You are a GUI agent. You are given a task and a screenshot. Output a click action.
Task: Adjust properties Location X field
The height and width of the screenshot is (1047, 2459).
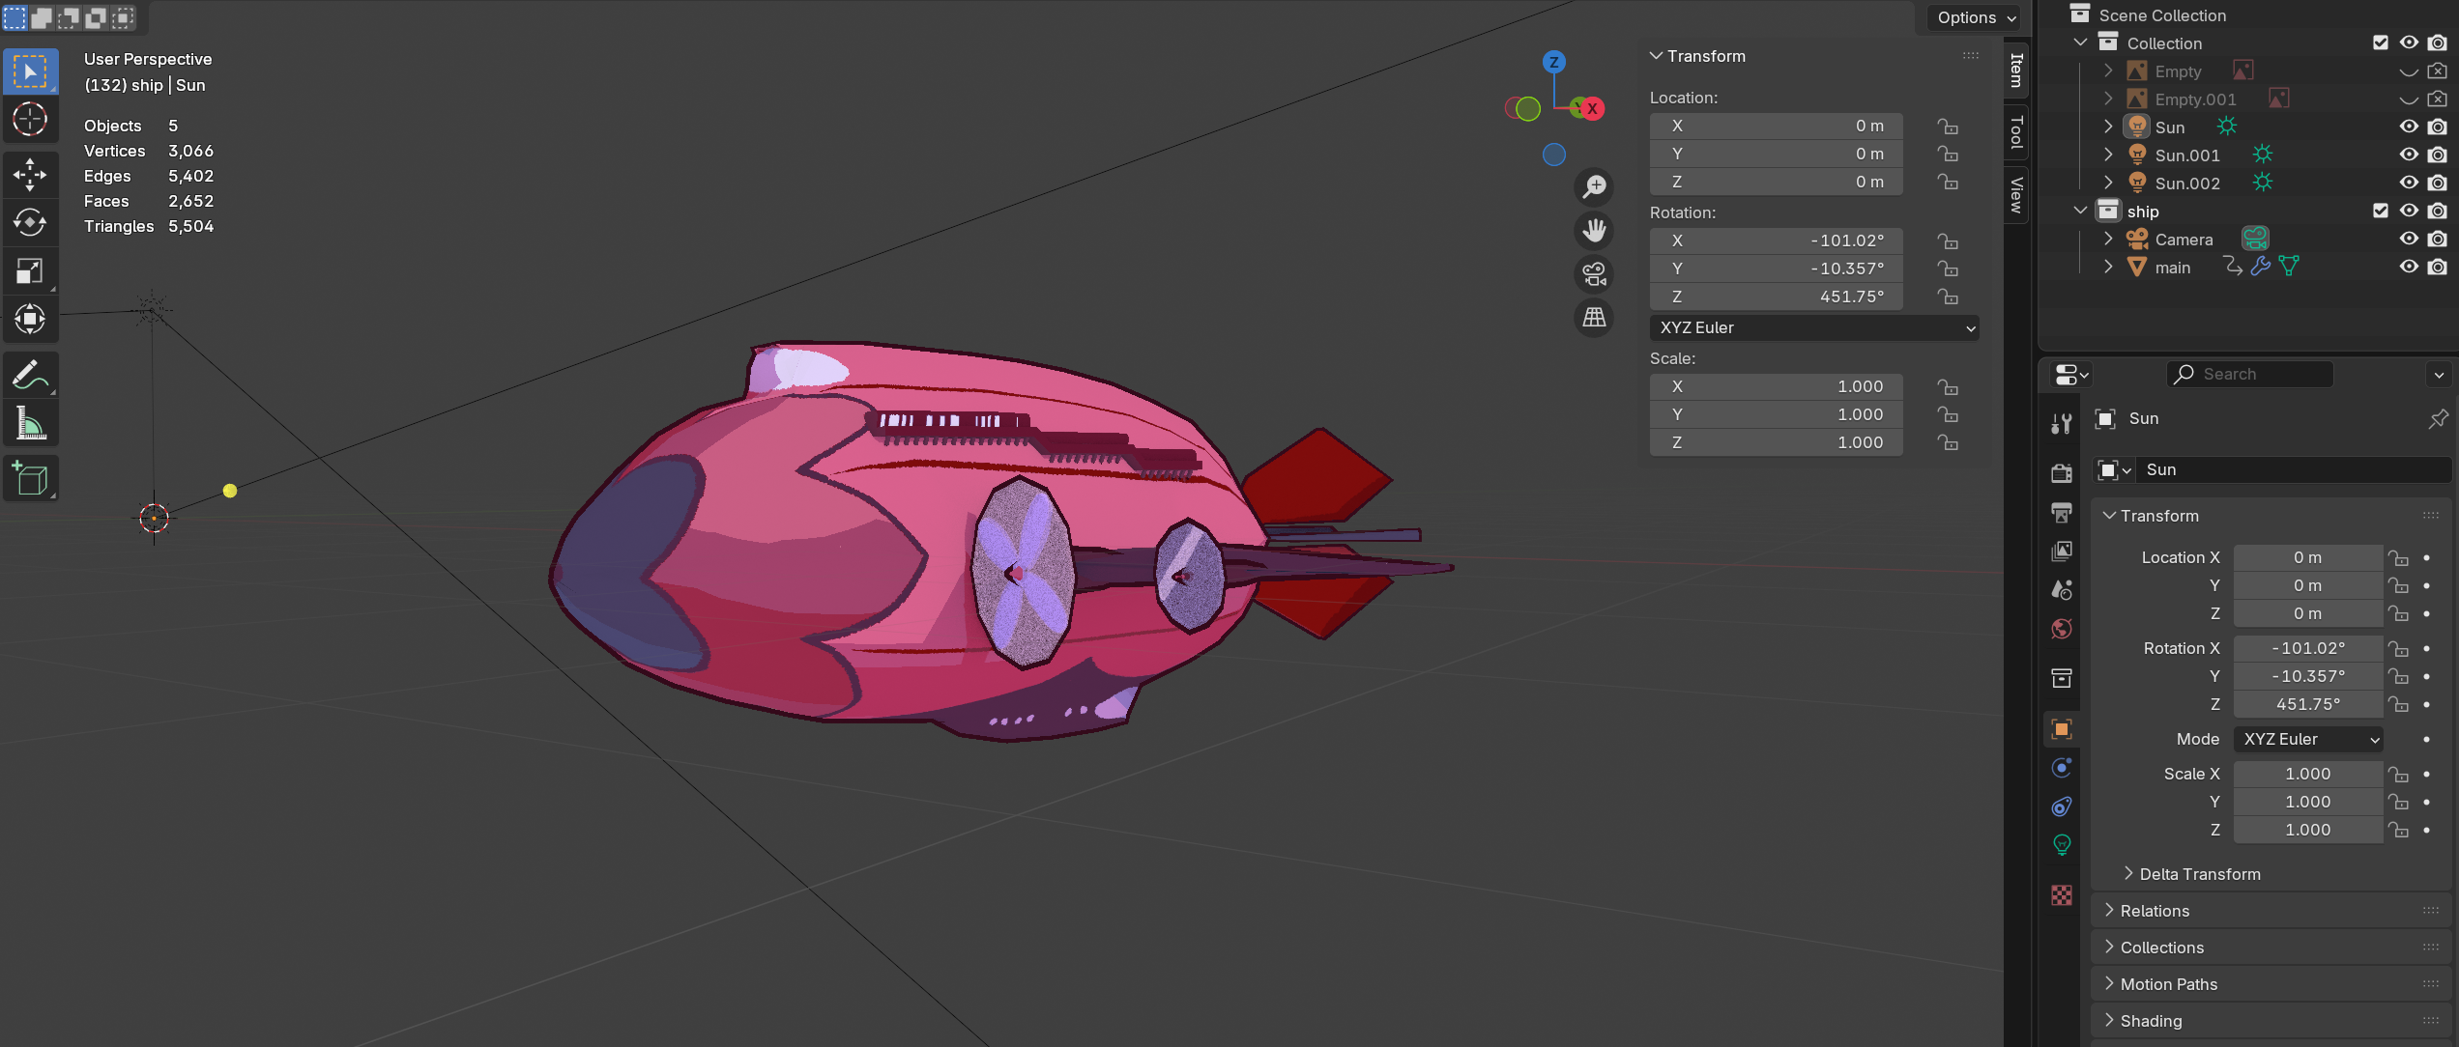point(2308,557)
